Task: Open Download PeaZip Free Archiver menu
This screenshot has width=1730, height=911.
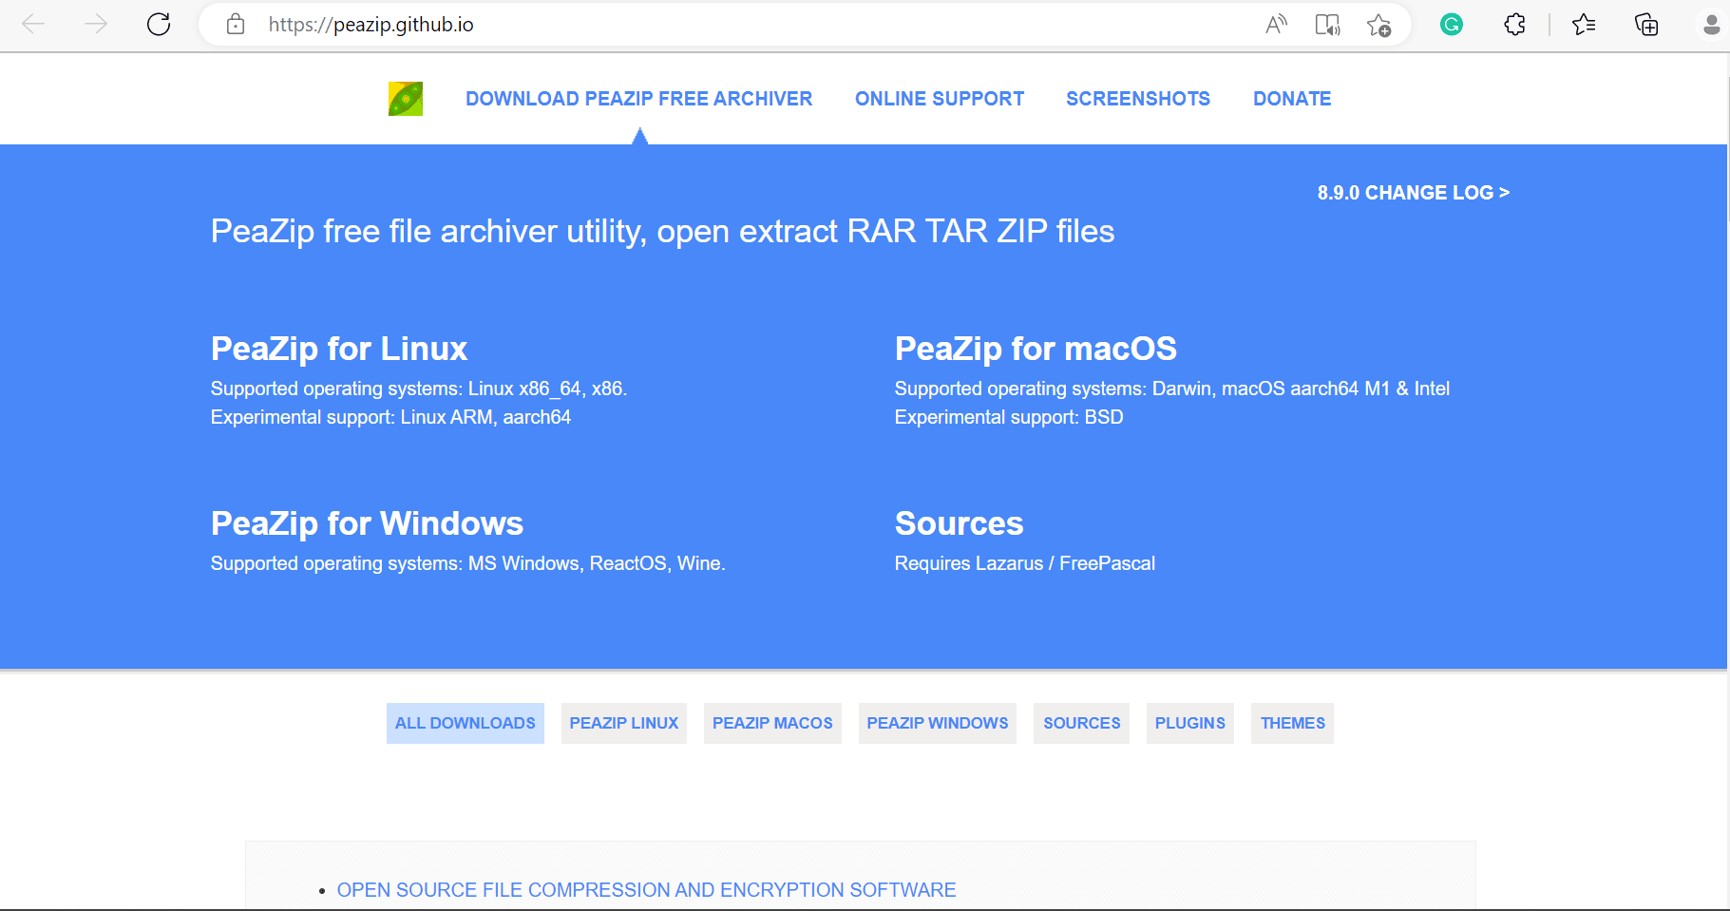Action: (x=639, y=99)
